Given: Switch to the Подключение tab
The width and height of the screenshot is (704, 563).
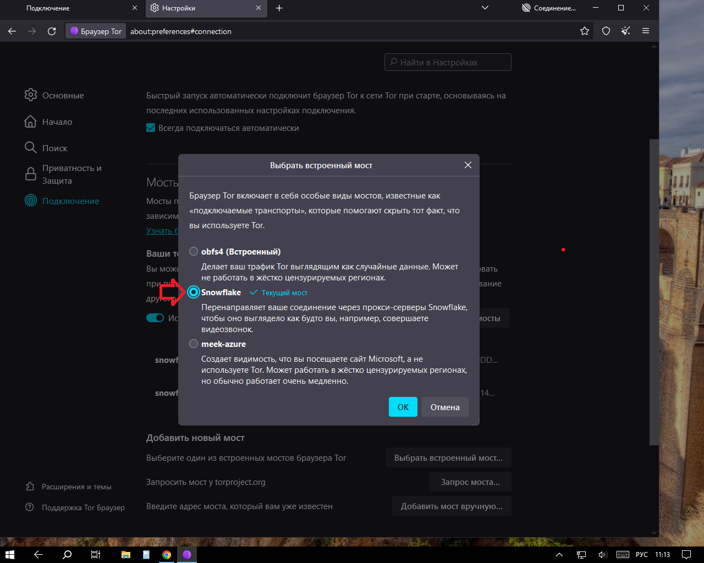Looking at the screenshot, I should [73, 8].
